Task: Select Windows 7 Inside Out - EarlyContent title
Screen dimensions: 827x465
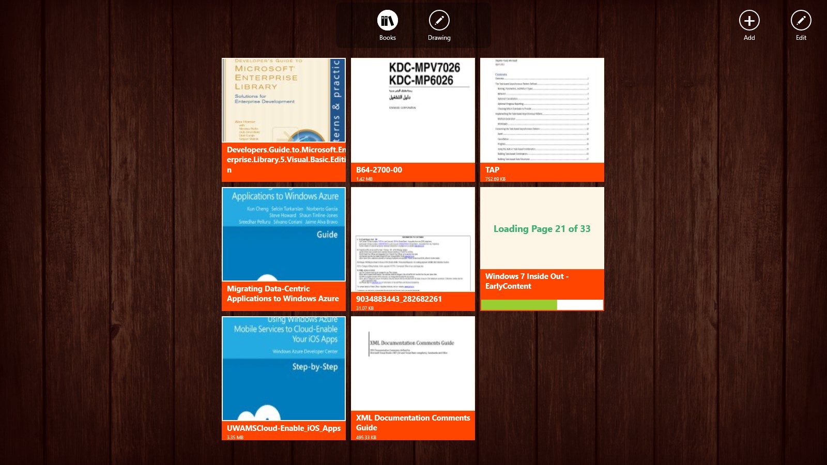Action: pos(527,281)
